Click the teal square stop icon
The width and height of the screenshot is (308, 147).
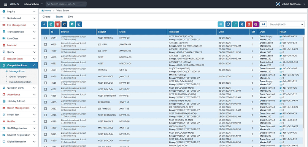point(72,24)
